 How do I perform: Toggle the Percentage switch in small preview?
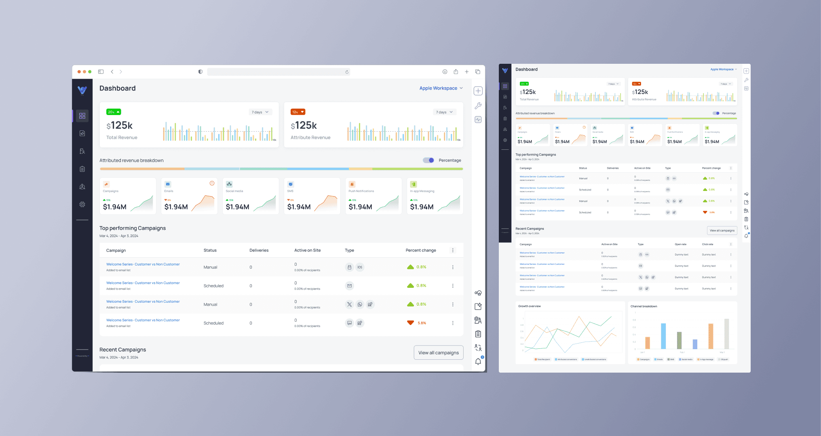pos(716,113)
